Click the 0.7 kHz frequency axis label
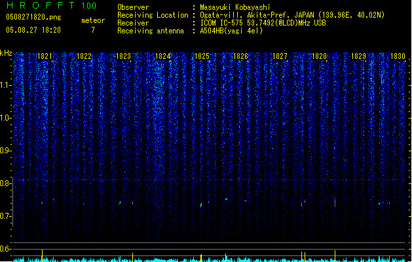 pos(5,216)
